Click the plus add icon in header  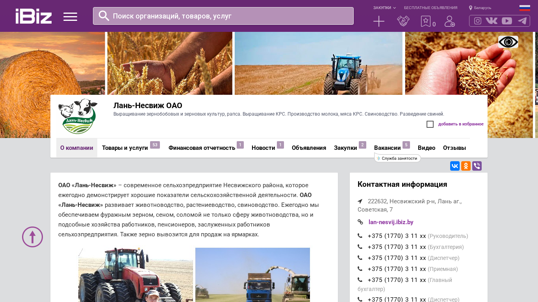click(x=379, y=21)
